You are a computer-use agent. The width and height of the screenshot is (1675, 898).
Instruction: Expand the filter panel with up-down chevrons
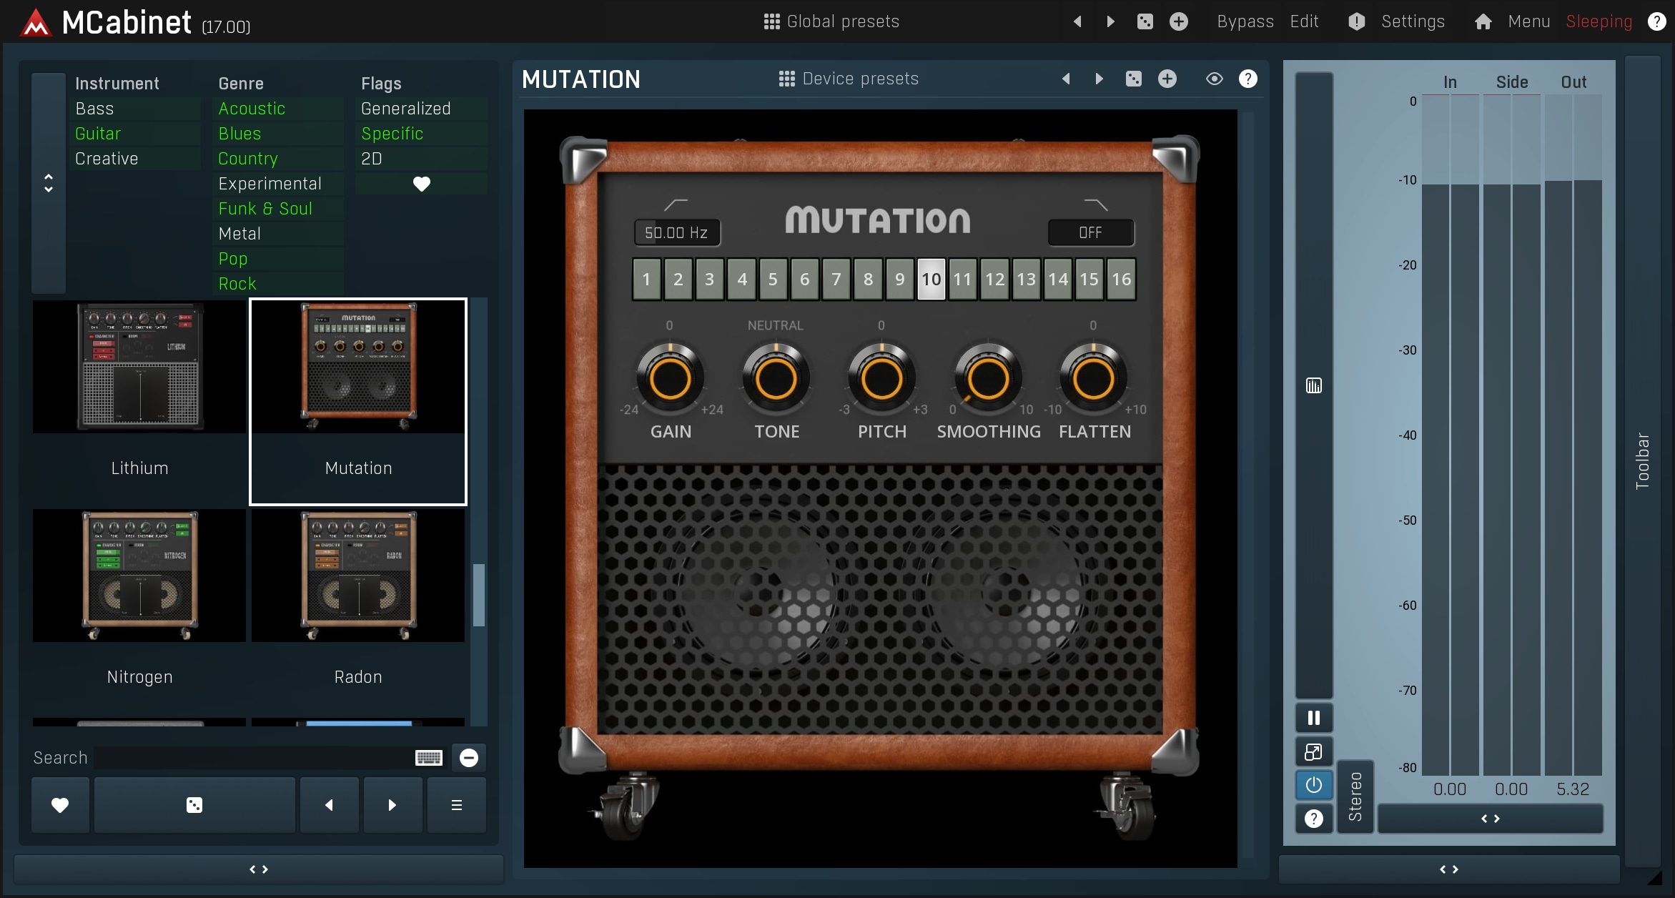point(49,183)
